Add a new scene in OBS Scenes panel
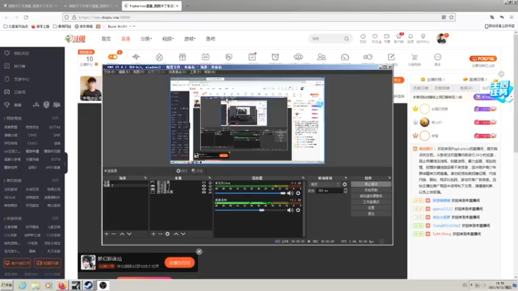The height and width of the screenshot is (291, 518). coord(106,233)
